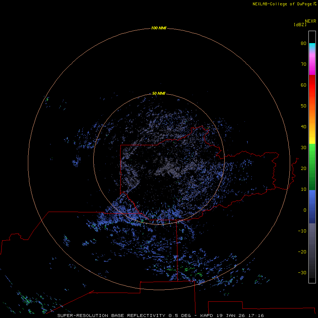
Task: Click the -30 dBZ scale value
Action: pyautogui.click(x=302, y=272)
